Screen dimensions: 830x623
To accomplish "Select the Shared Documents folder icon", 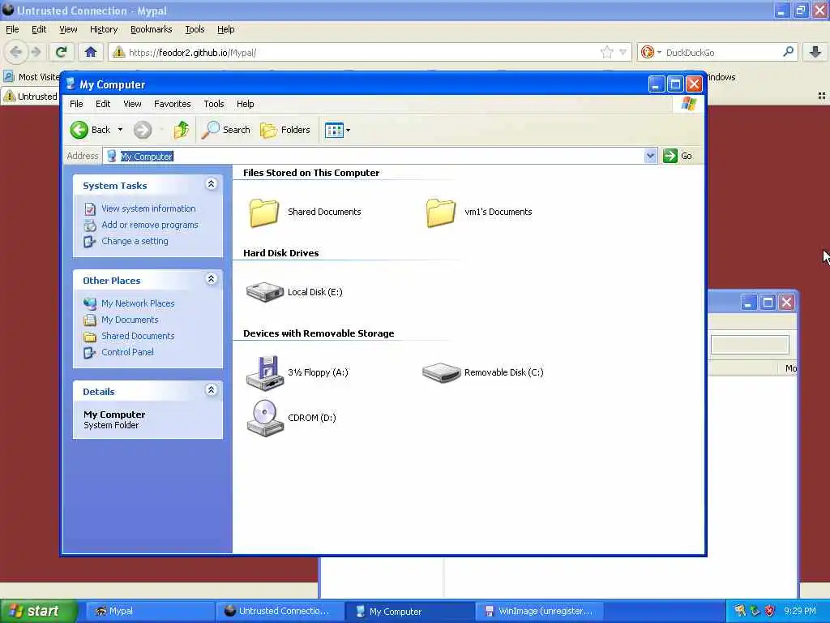I will click(263, 213).
